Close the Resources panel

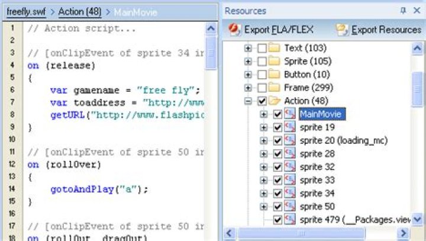(x=417, y=10)
